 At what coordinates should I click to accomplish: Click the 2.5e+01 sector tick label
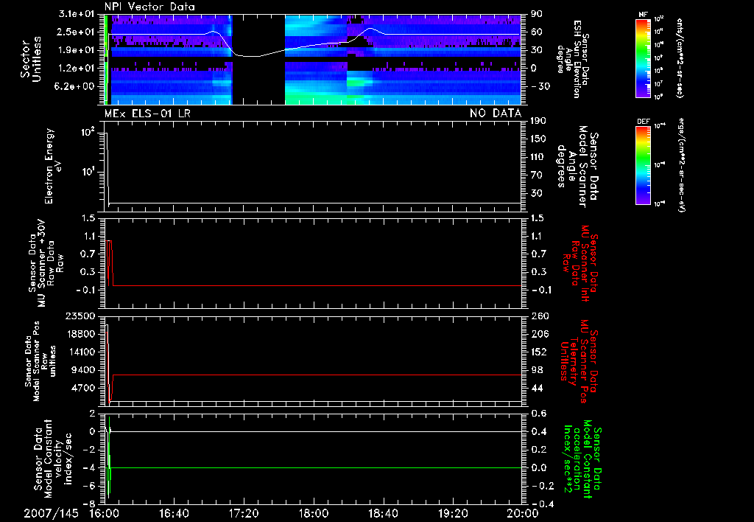(x=77, y=32)
